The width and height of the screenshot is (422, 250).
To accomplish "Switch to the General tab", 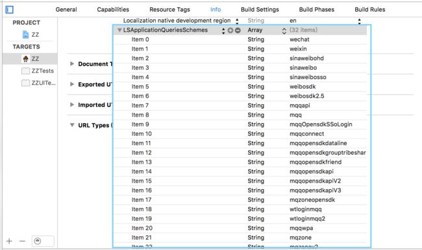I will pos(66,10).
